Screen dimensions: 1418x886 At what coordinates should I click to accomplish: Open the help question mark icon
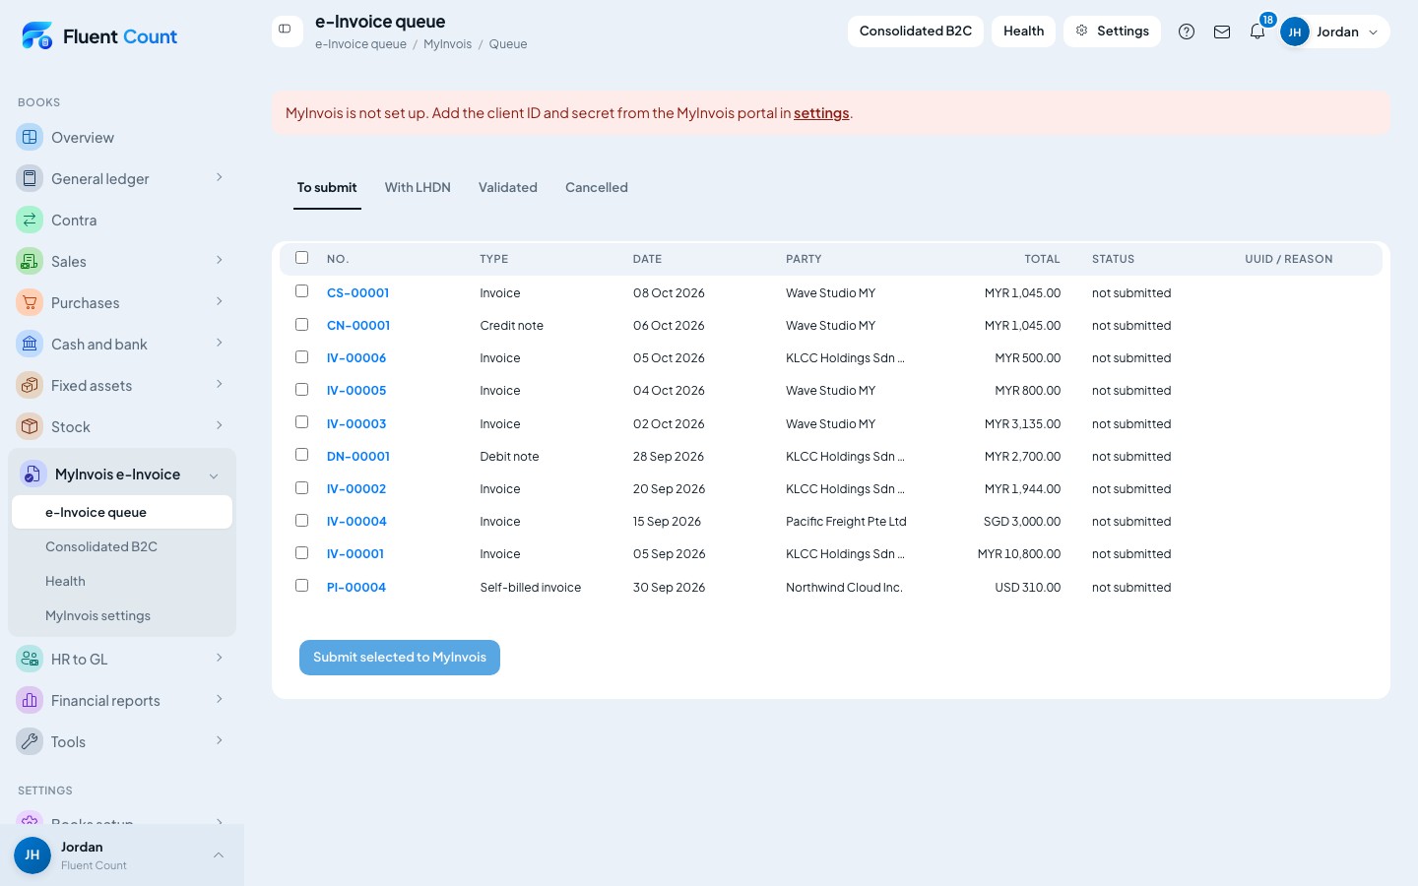1187,32
